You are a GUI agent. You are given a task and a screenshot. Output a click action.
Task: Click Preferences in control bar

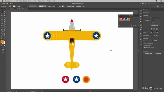[78, 6]
